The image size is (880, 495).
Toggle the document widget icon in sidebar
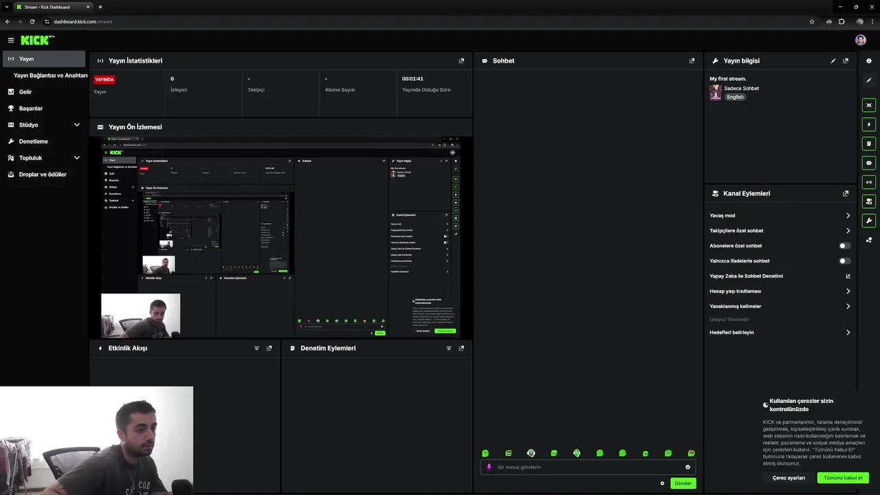coord(869,144)
